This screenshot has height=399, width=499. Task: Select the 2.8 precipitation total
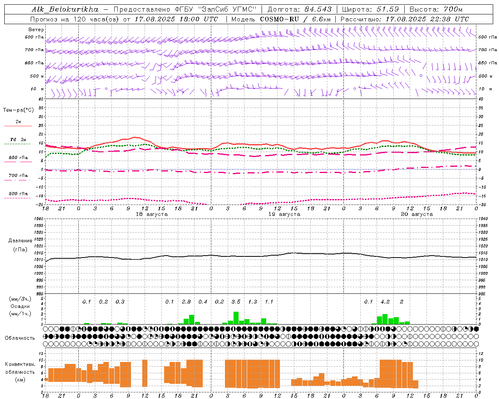click(x=186, y=302)
